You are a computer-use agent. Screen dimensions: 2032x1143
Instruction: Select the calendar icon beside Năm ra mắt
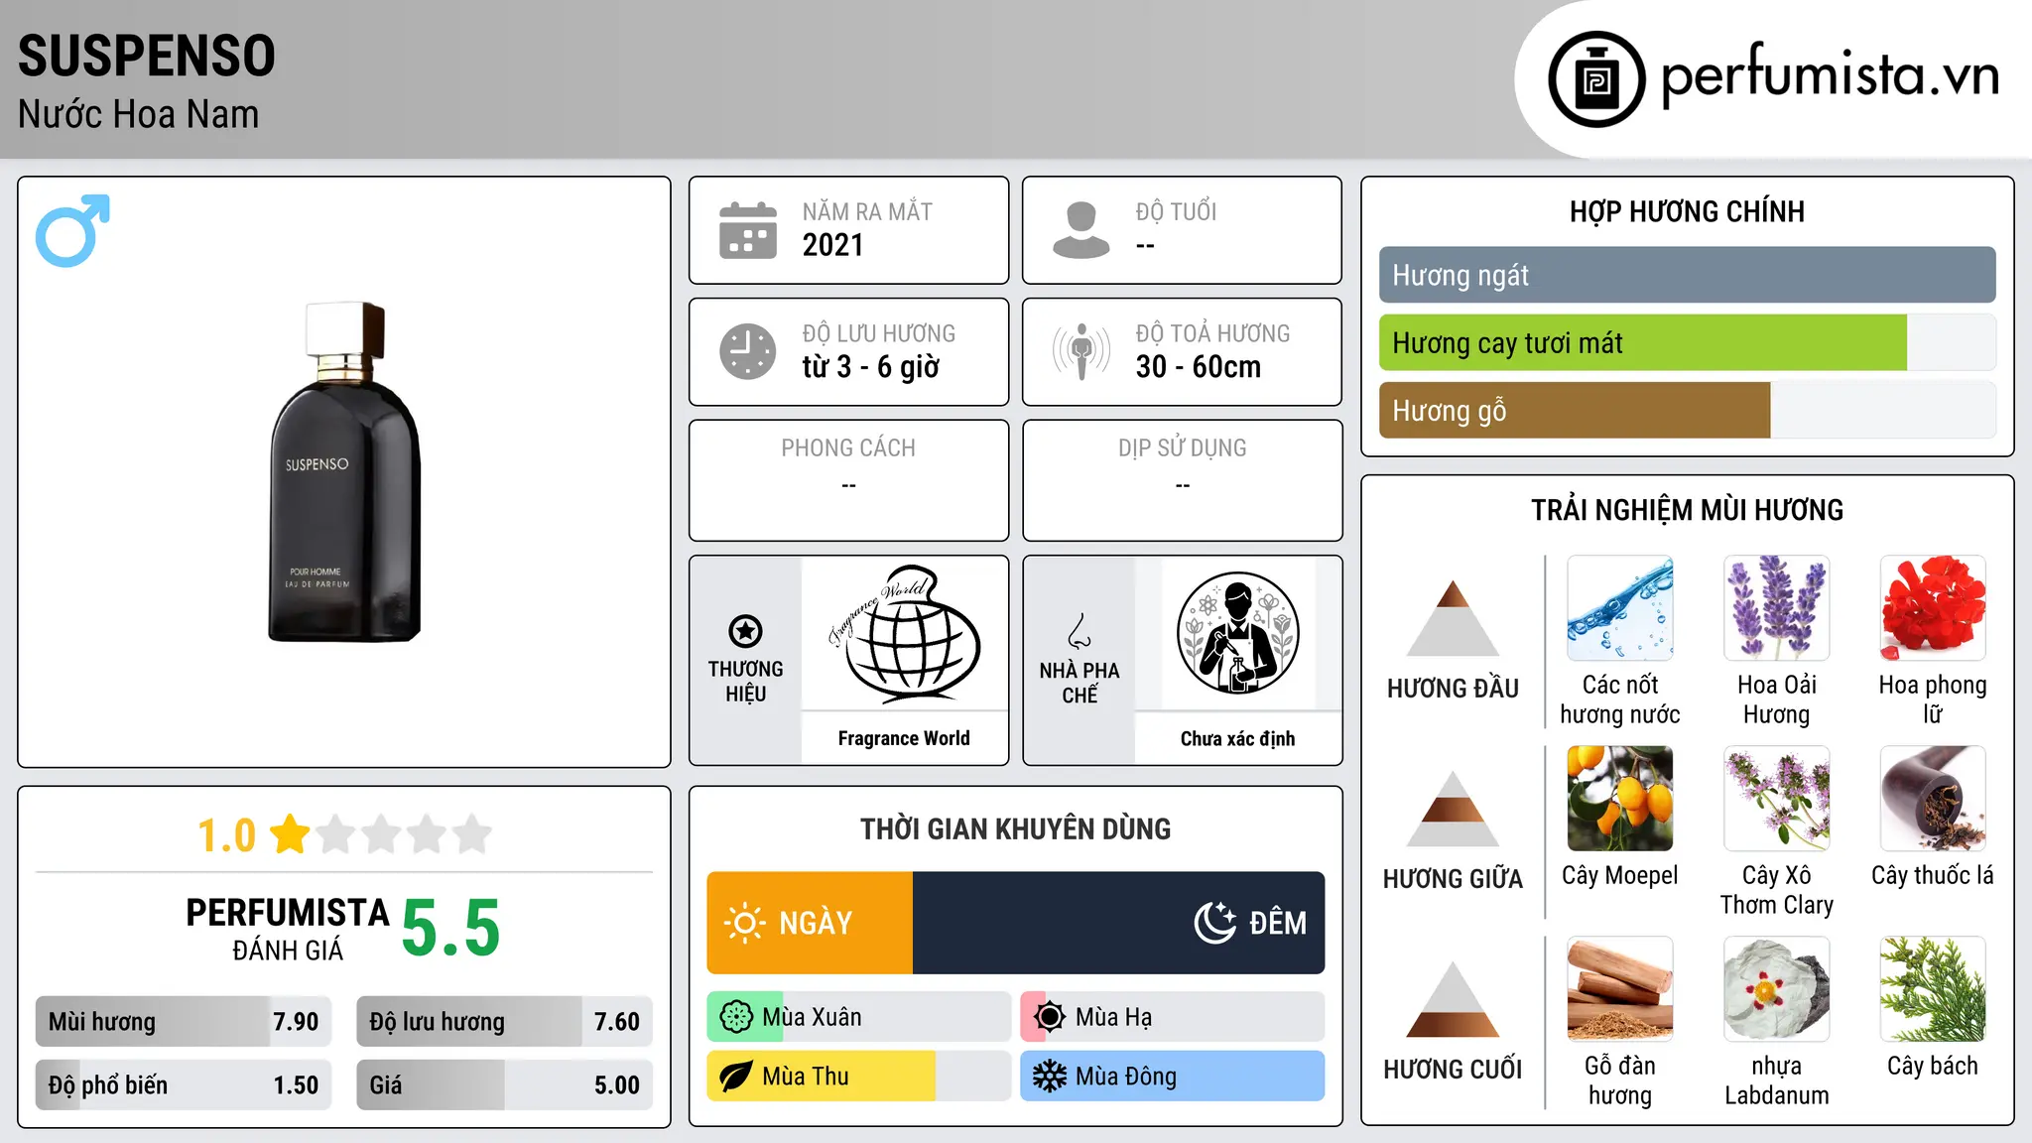(748, 230)
